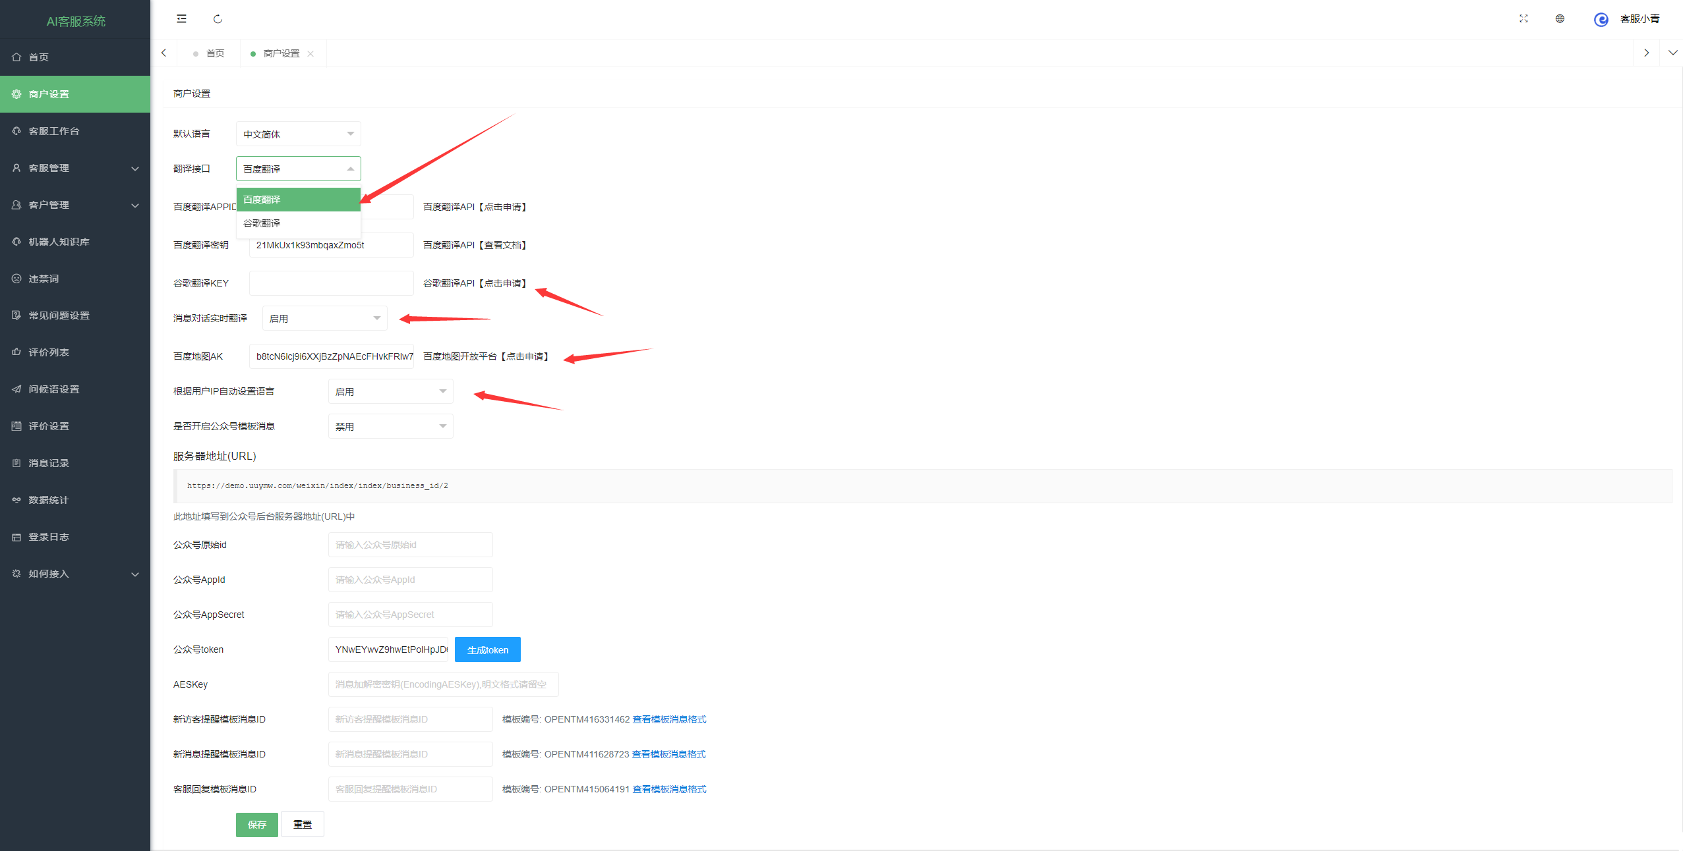
Task: Click the refresh icon at top
Action: [217, 18]
